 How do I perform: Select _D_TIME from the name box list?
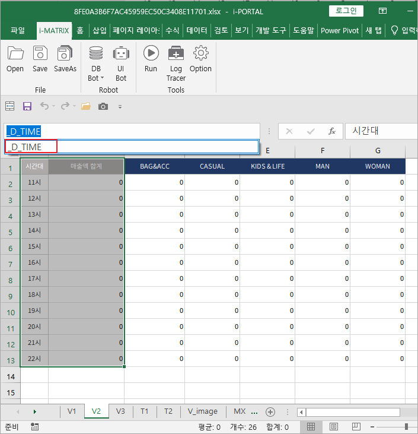(31, 147)
